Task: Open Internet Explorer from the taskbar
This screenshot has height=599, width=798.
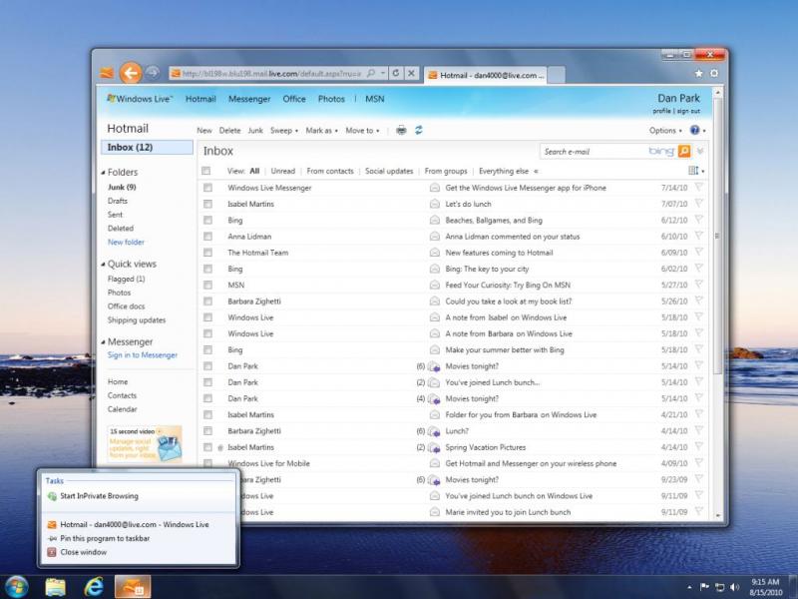Action: pyautogui.click(x=94, y=587)
